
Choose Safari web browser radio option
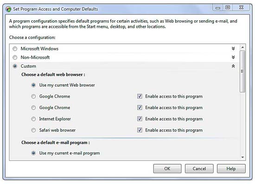point(33,130)
